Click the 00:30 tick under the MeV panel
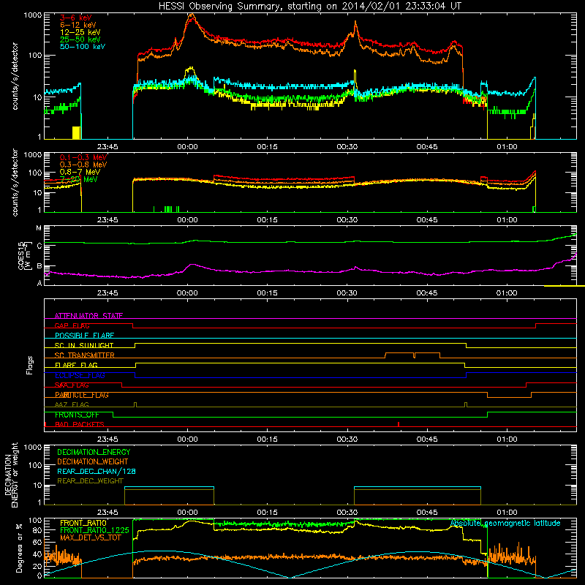The width and height of the screenshot is (585, 585). pos(347,220)
